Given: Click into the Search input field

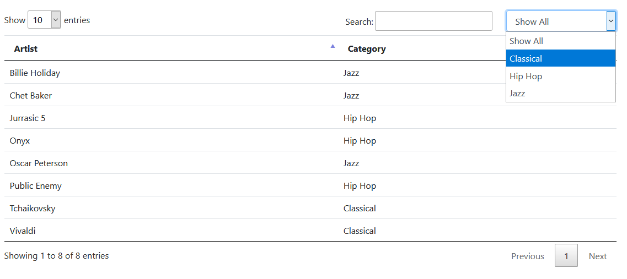Looking at the screenshot, I should point(433,21).
